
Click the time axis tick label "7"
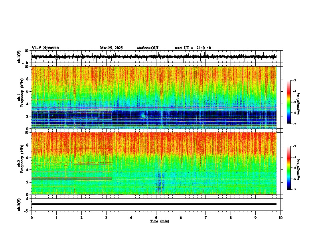206,218
